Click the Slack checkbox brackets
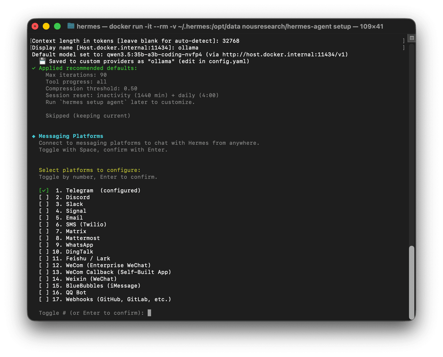This screenshot has width=443, height=357. (x=44, y=204)
